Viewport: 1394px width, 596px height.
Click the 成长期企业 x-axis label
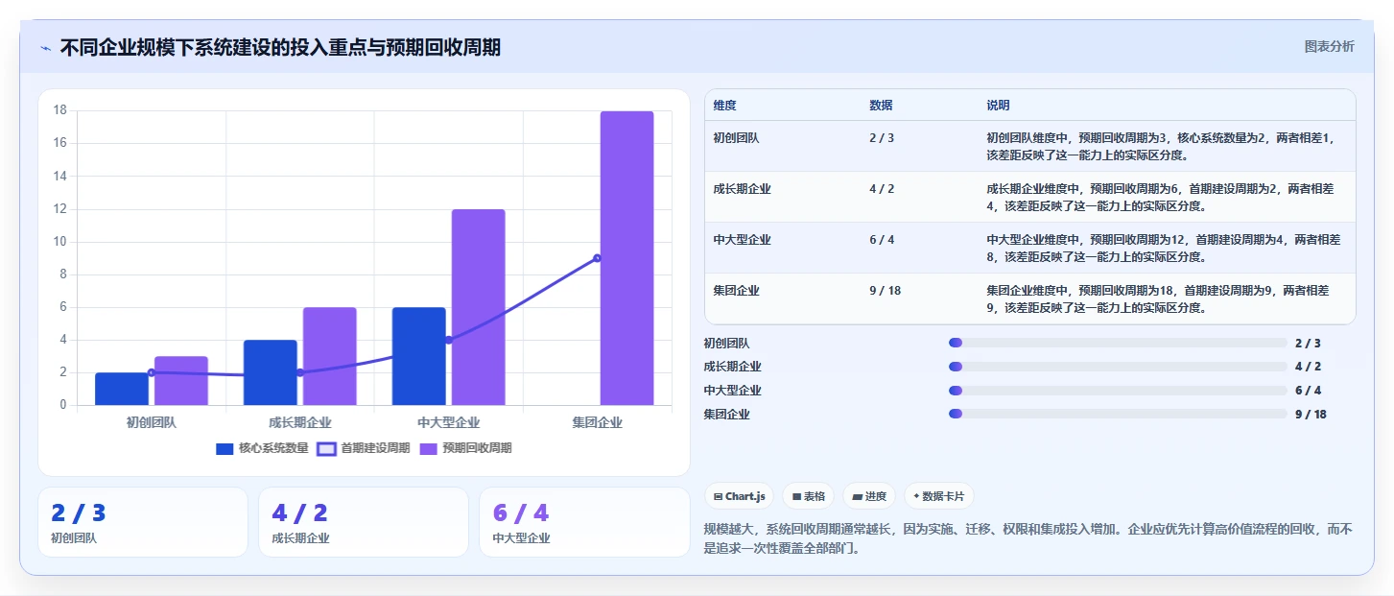(x=300, y=422)
